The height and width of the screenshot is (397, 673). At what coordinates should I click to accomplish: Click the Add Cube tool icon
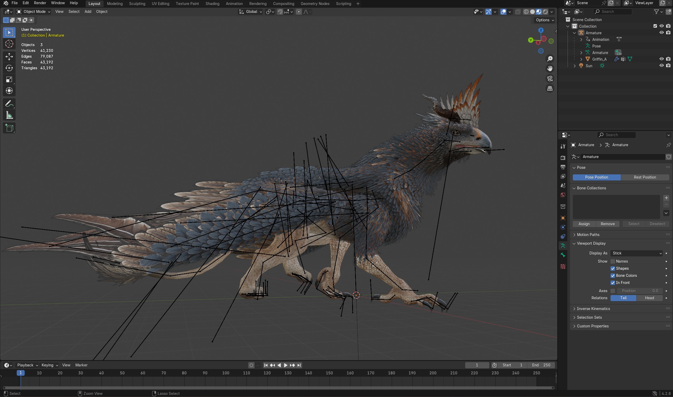[9, 128]
